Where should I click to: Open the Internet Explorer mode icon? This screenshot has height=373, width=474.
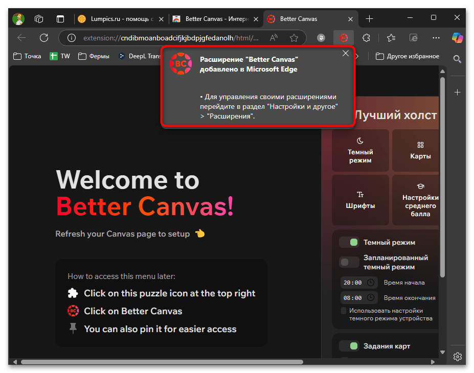click(414, 38)
